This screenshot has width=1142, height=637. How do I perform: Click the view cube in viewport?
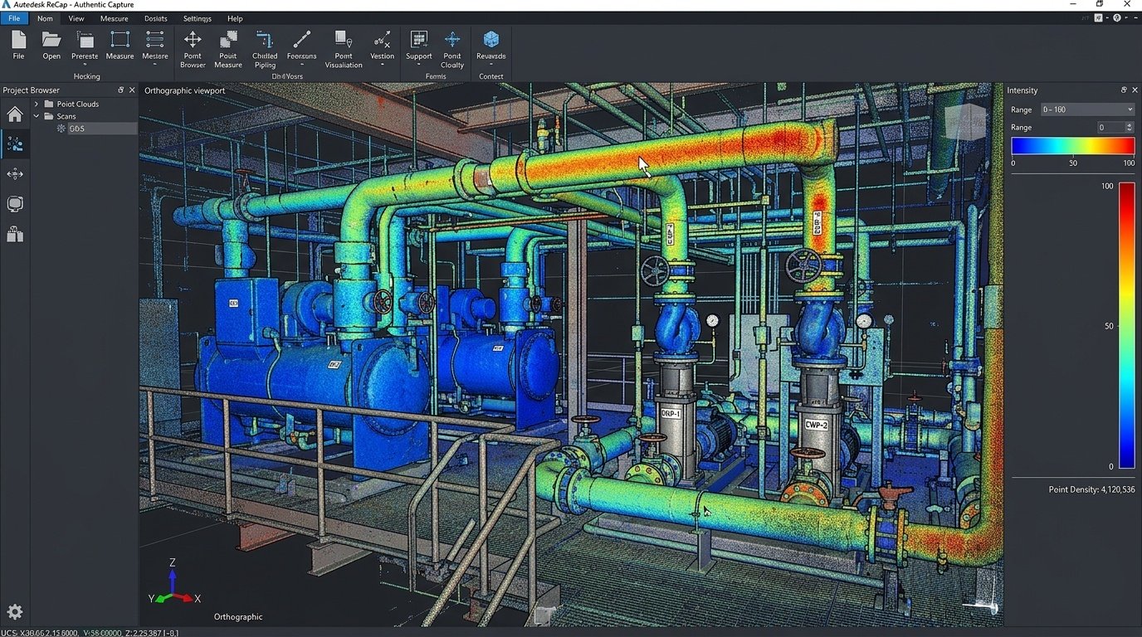click(966, 122)
